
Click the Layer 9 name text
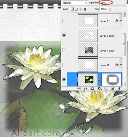pos(104,21)
